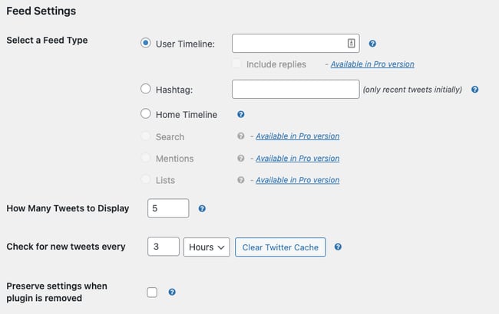This screenshot has height=314, width=499.
Task: Click the help icon beside Lists
Action: point(241,181)
